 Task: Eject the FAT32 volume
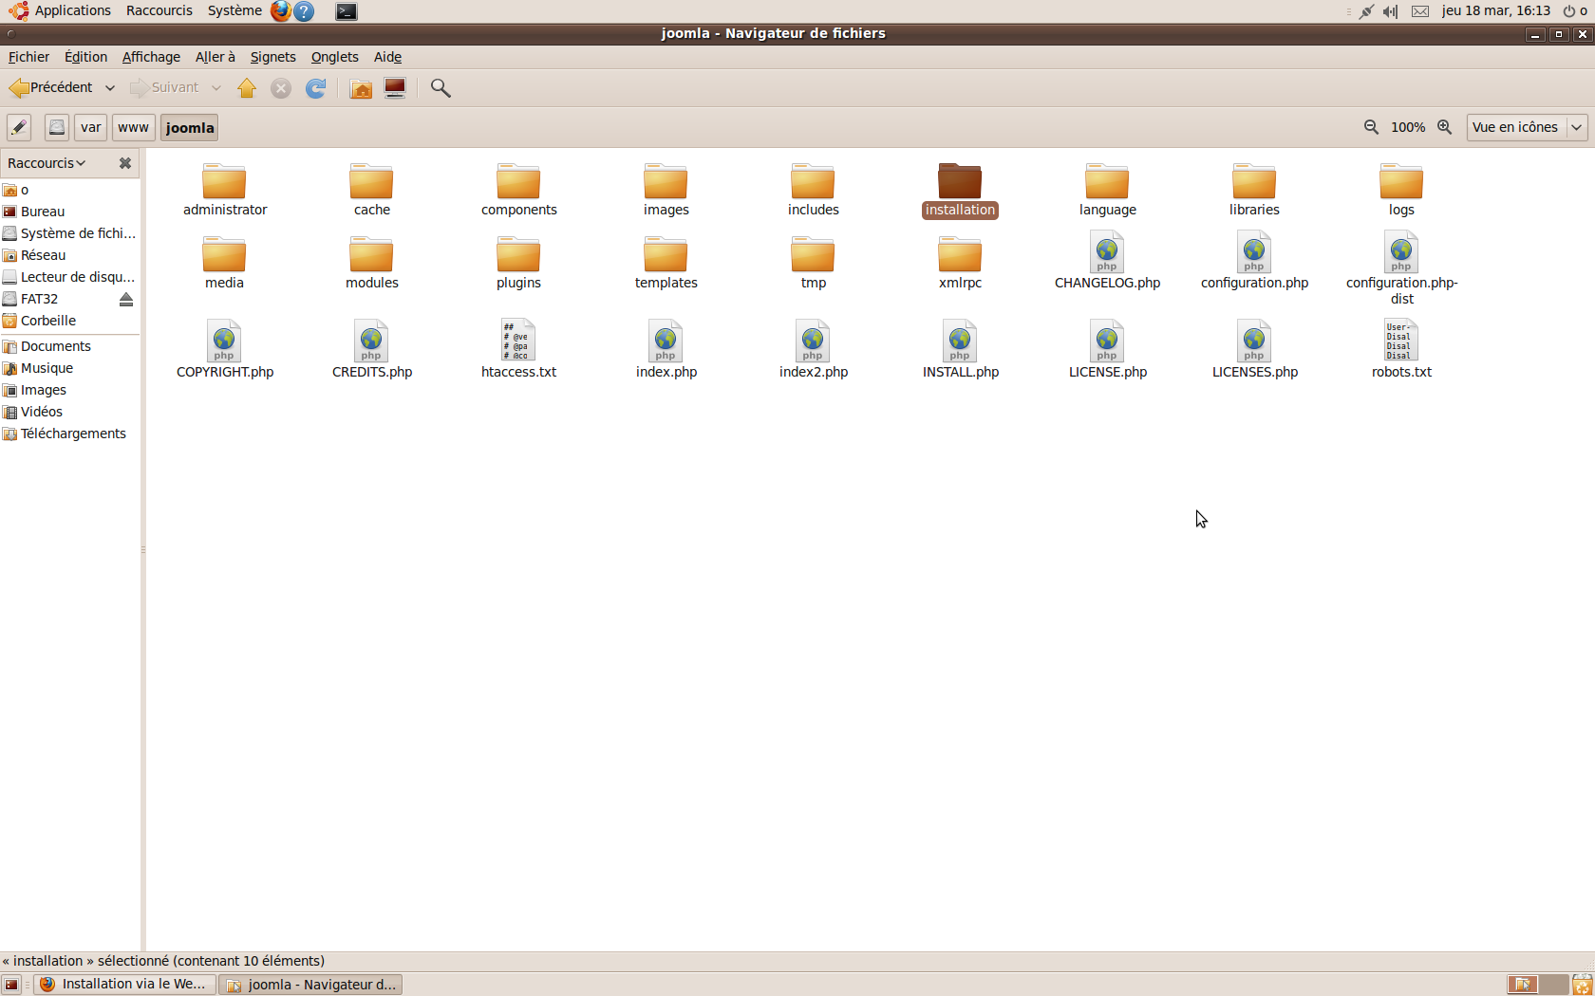coord(126,299)
